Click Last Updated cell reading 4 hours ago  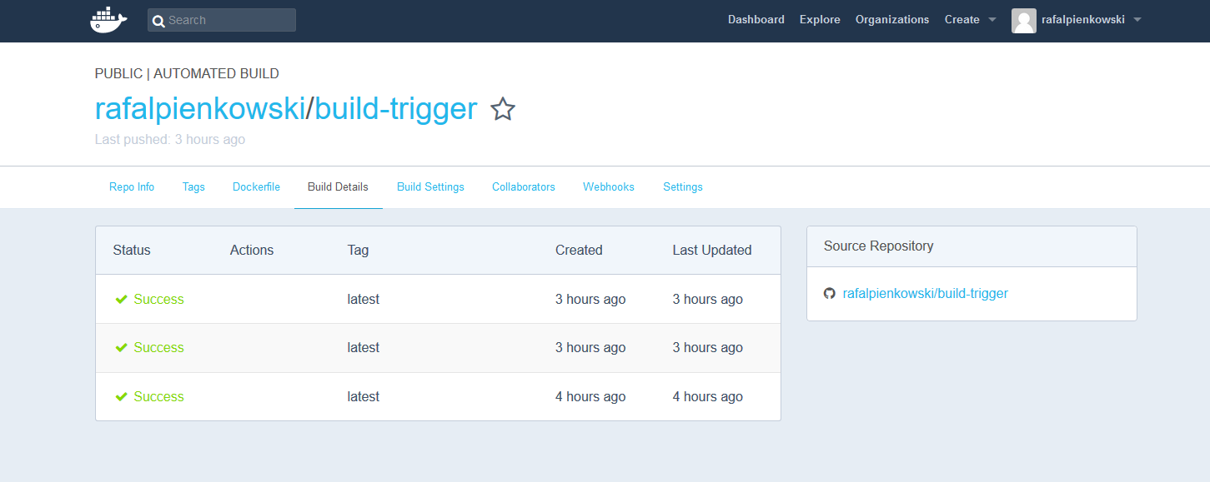(x=708, y=397)
